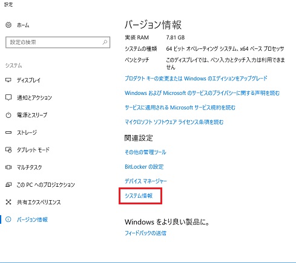Open the projecting to this PC icon

click(x=8, y=184)
